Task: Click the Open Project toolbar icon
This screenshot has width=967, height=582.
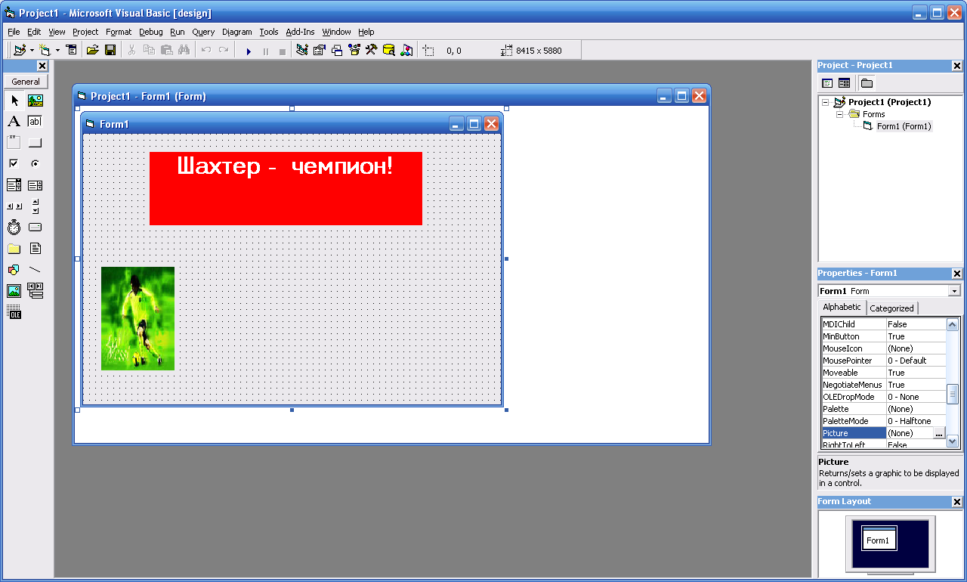Action: (x=93, y=51)
